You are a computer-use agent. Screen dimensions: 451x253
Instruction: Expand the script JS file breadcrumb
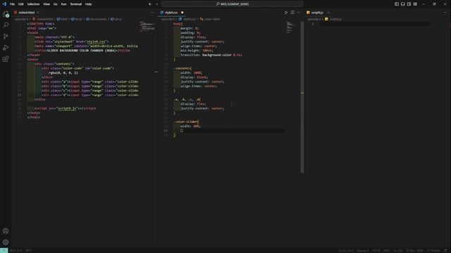[x=333, y=19]
